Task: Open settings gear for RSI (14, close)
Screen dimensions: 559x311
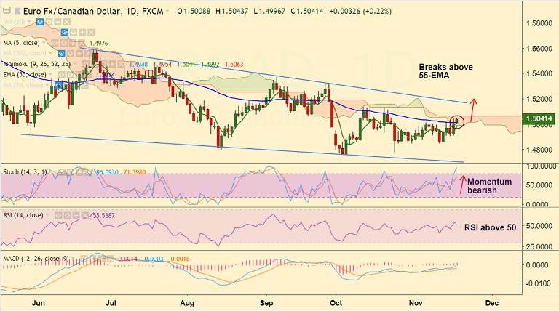Action: pos(68,216)
